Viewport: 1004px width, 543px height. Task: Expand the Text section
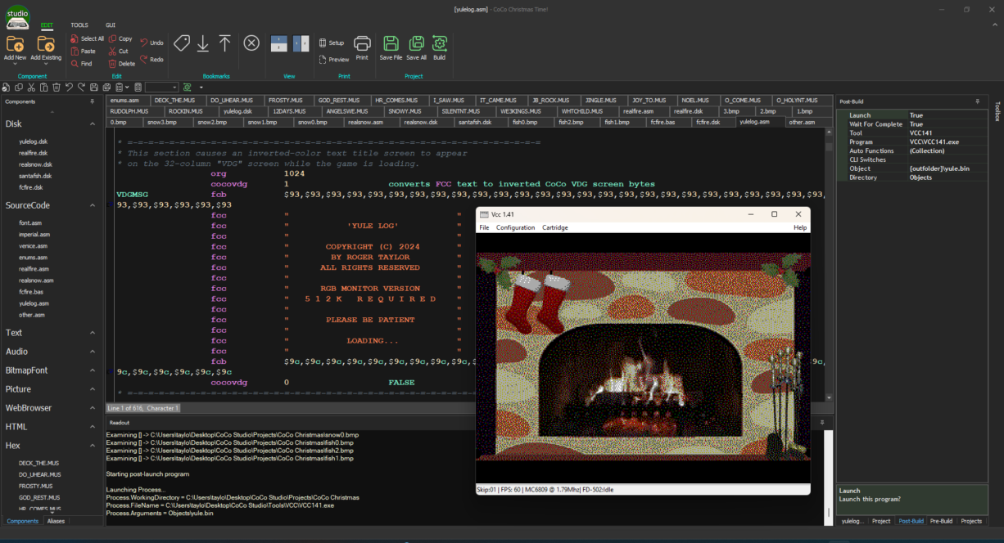tap(92, 333)
